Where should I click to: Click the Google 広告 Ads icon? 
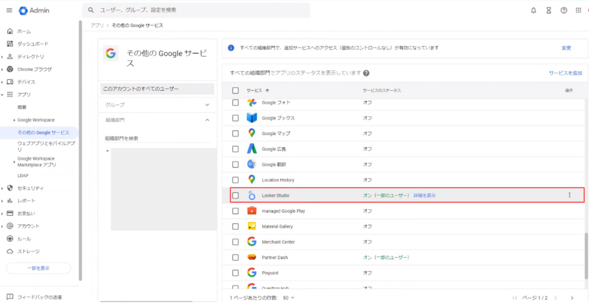tap(252, 149)
